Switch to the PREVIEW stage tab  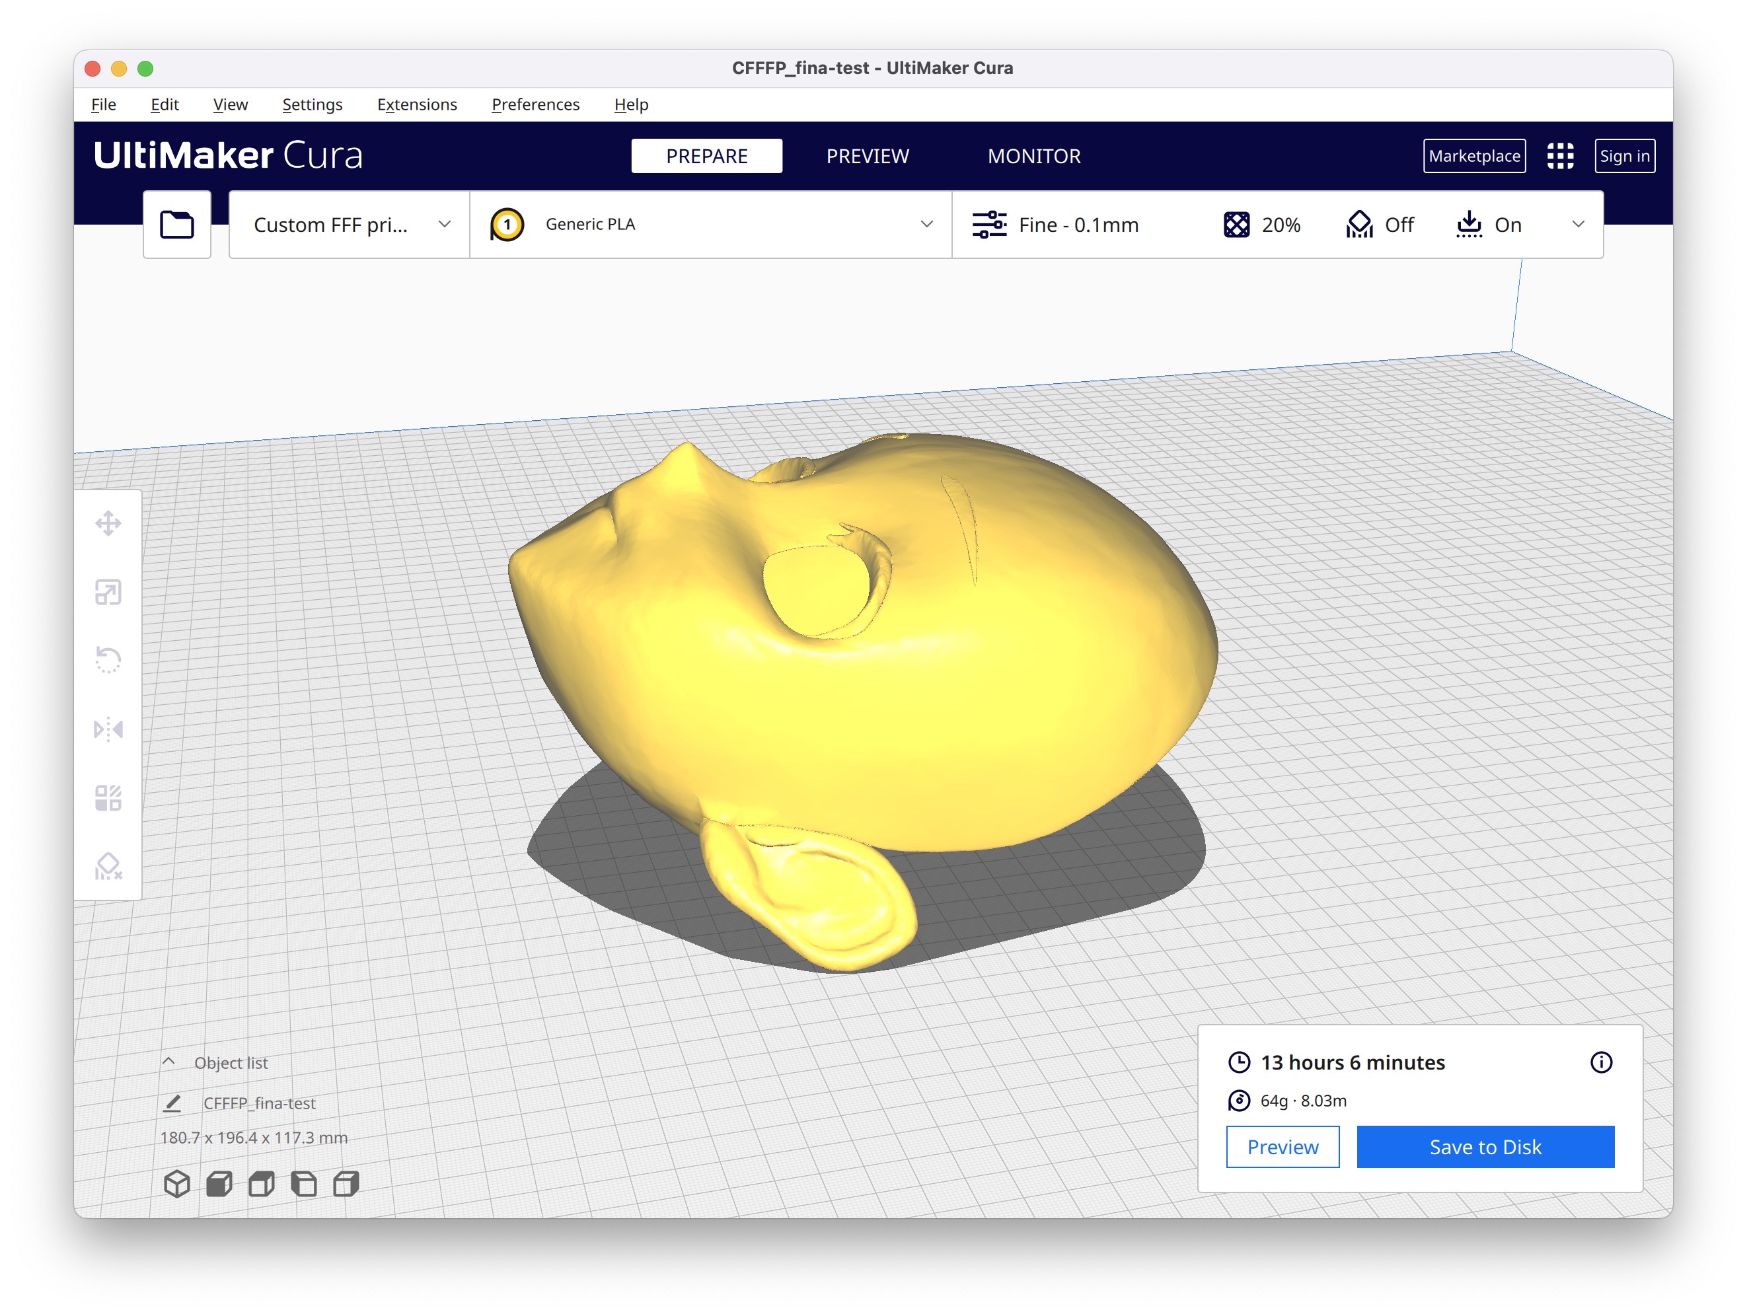(867, 157)
